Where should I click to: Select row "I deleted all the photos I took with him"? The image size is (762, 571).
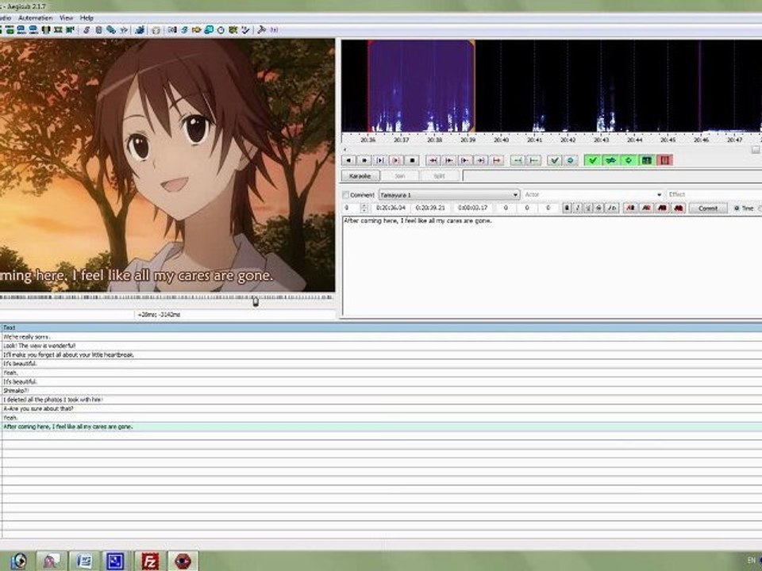[x=381, y=400]
